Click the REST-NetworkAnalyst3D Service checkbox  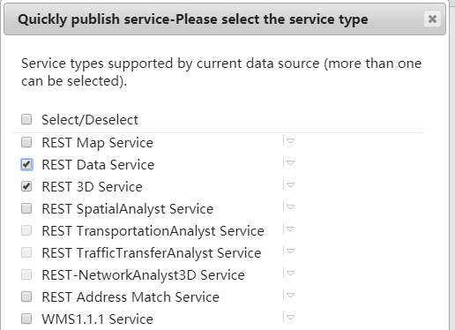point(26,274)
